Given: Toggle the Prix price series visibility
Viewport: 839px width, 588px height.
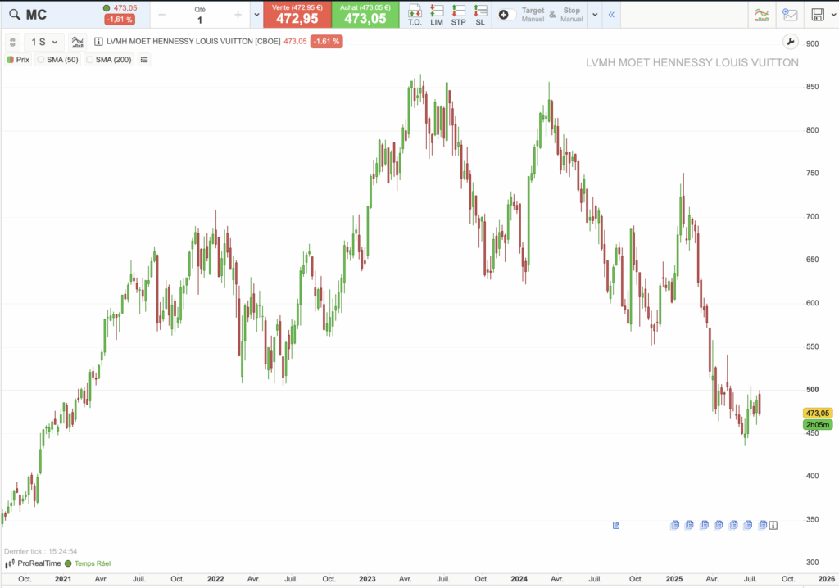Looking at the screenshot, I should click(x=18, y=60).
